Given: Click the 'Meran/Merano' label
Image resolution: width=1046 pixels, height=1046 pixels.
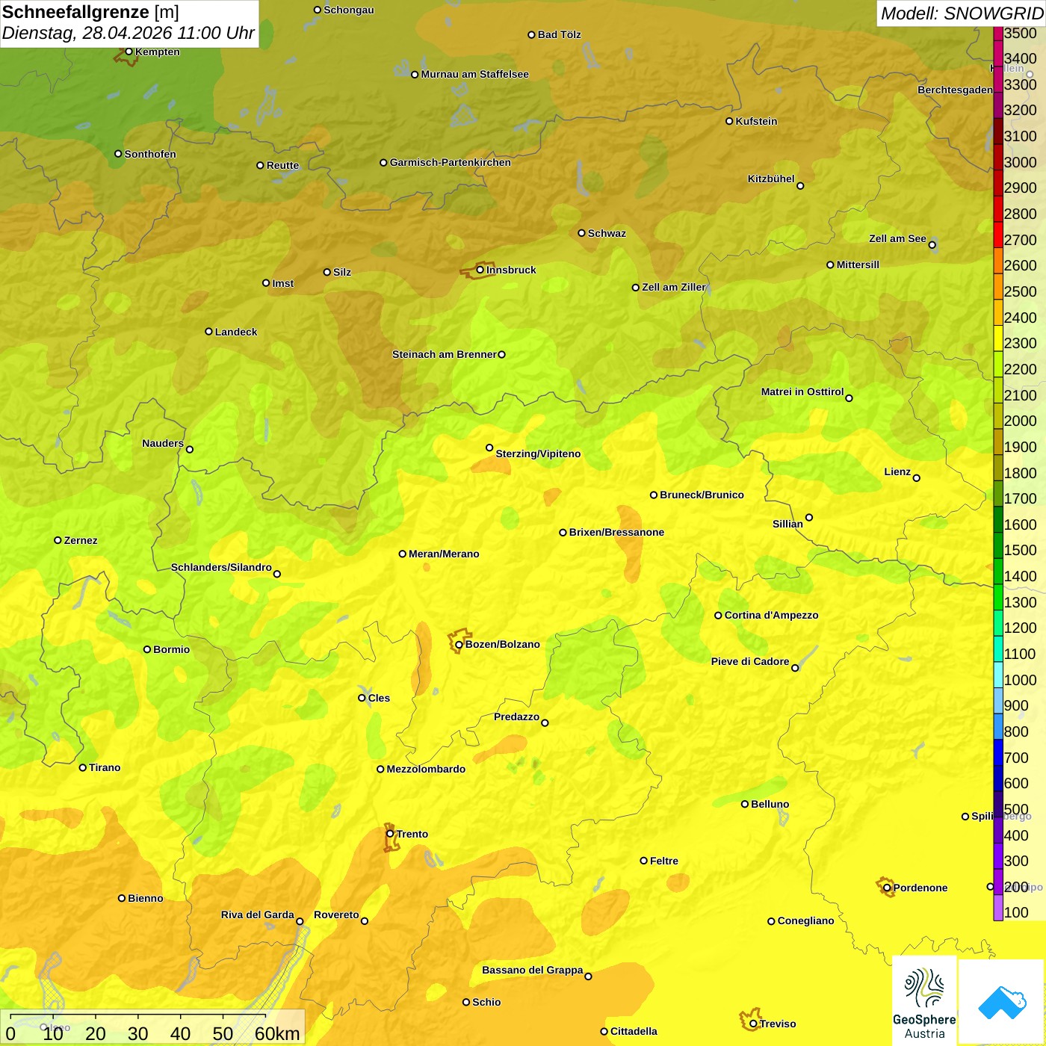Looking at the screenshot, I should coord(444,554).
